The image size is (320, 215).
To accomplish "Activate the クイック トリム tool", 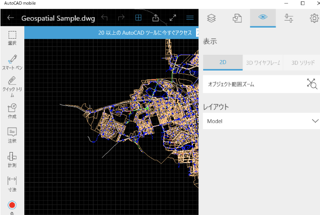I will [12, 87].
